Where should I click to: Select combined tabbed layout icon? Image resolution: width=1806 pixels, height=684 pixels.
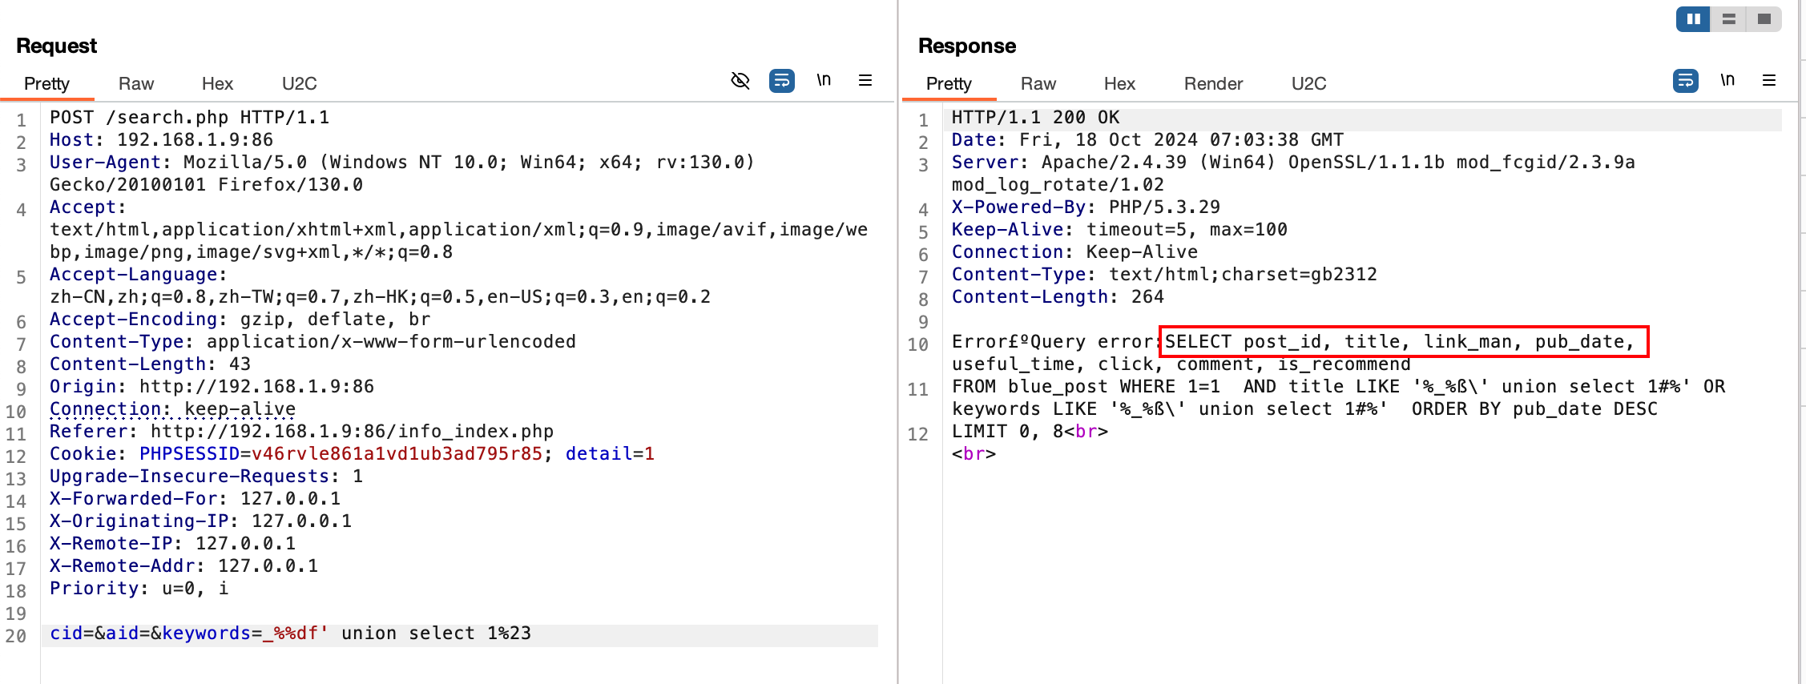tap(1764, 18)
